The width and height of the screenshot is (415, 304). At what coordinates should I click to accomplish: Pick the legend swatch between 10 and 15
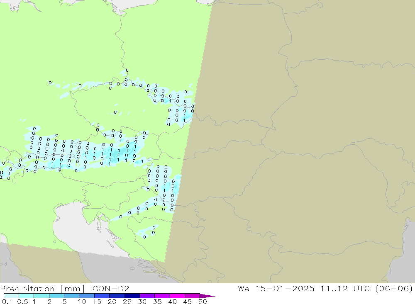click(x=87, y=296)
